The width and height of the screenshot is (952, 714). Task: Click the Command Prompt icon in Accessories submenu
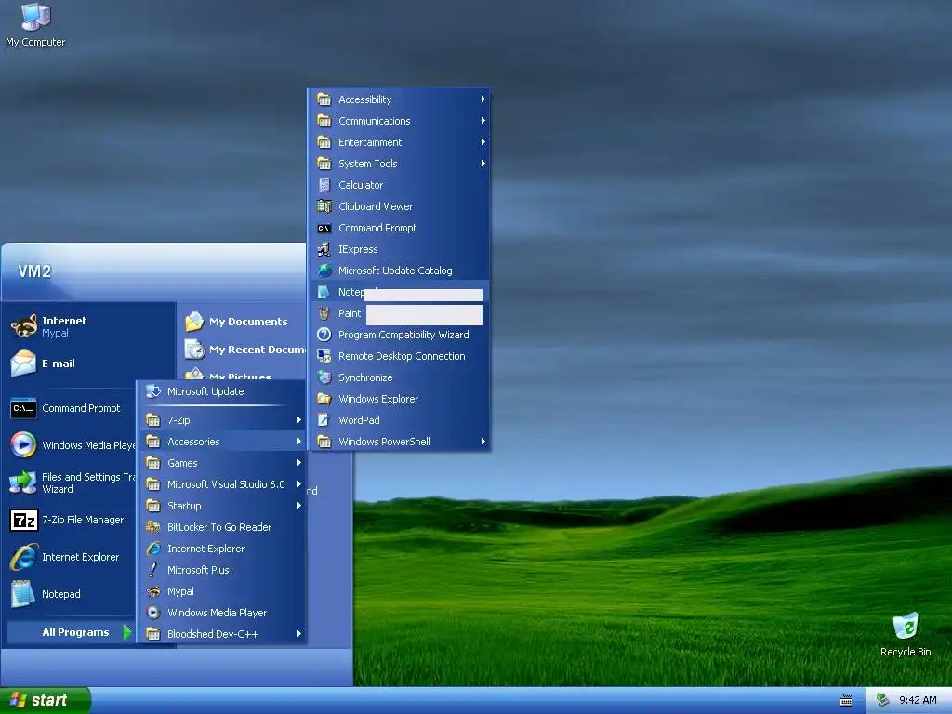(x=324, y=229)
